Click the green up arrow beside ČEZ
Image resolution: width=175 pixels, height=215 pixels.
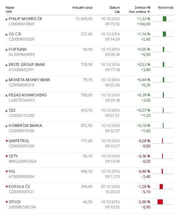pos(7,111)
